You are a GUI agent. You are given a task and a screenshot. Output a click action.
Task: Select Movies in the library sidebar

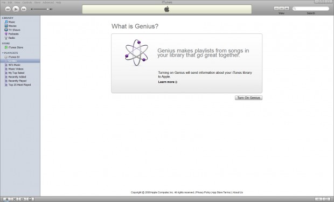click(x=12, y=26)
